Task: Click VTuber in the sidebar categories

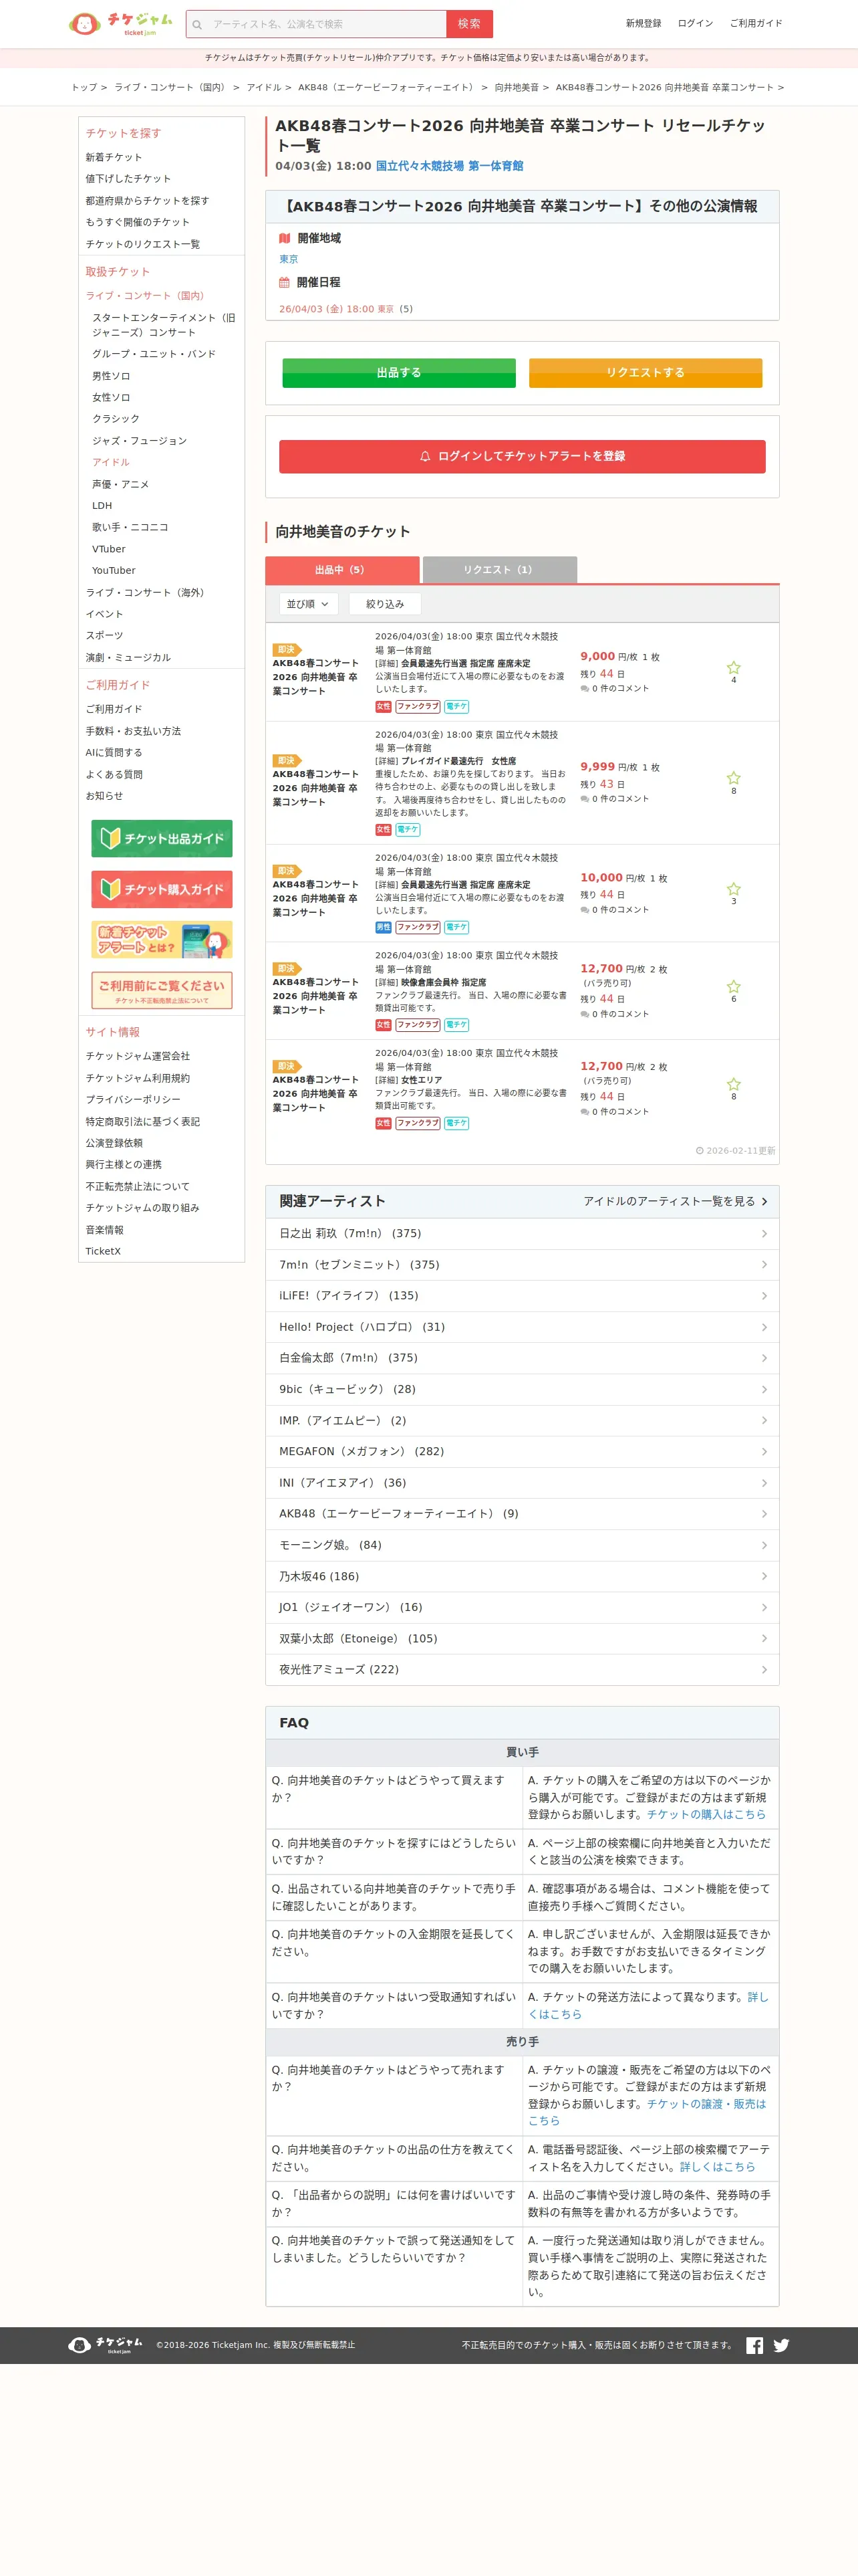Action: pos(109,549)
